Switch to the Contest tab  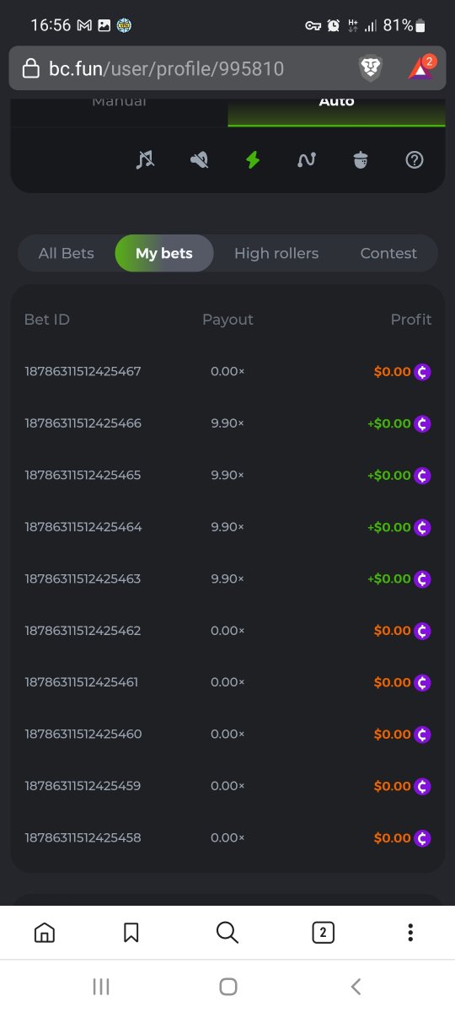click(388, 253)
